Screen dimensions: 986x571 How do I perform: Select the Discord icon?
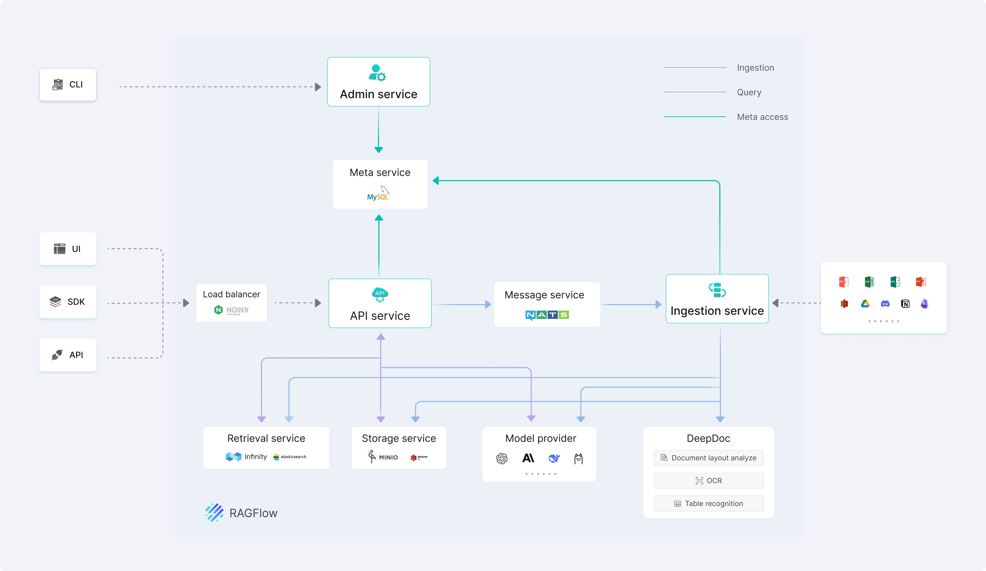(x=885, y=304)
